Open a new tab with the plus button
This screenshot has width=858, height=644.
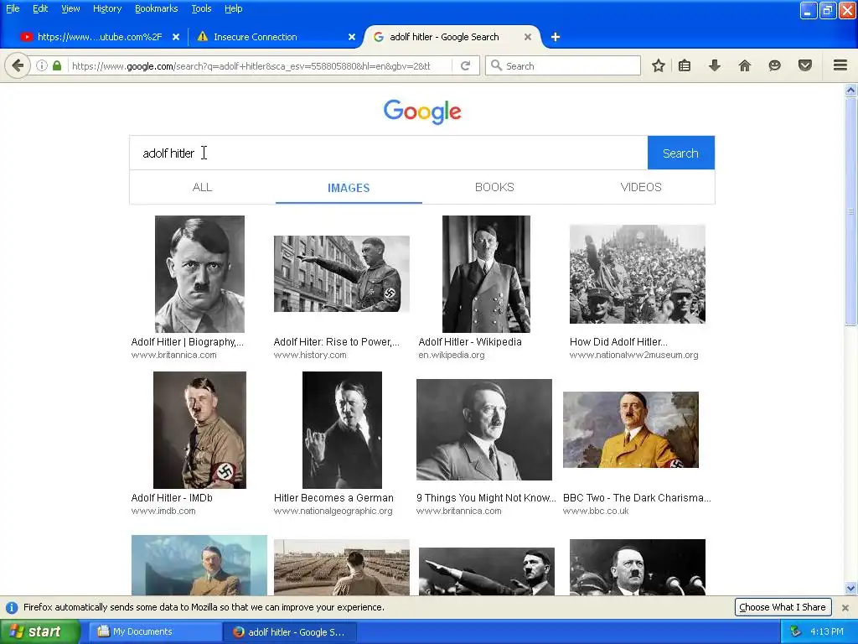[x=556, y=37]
